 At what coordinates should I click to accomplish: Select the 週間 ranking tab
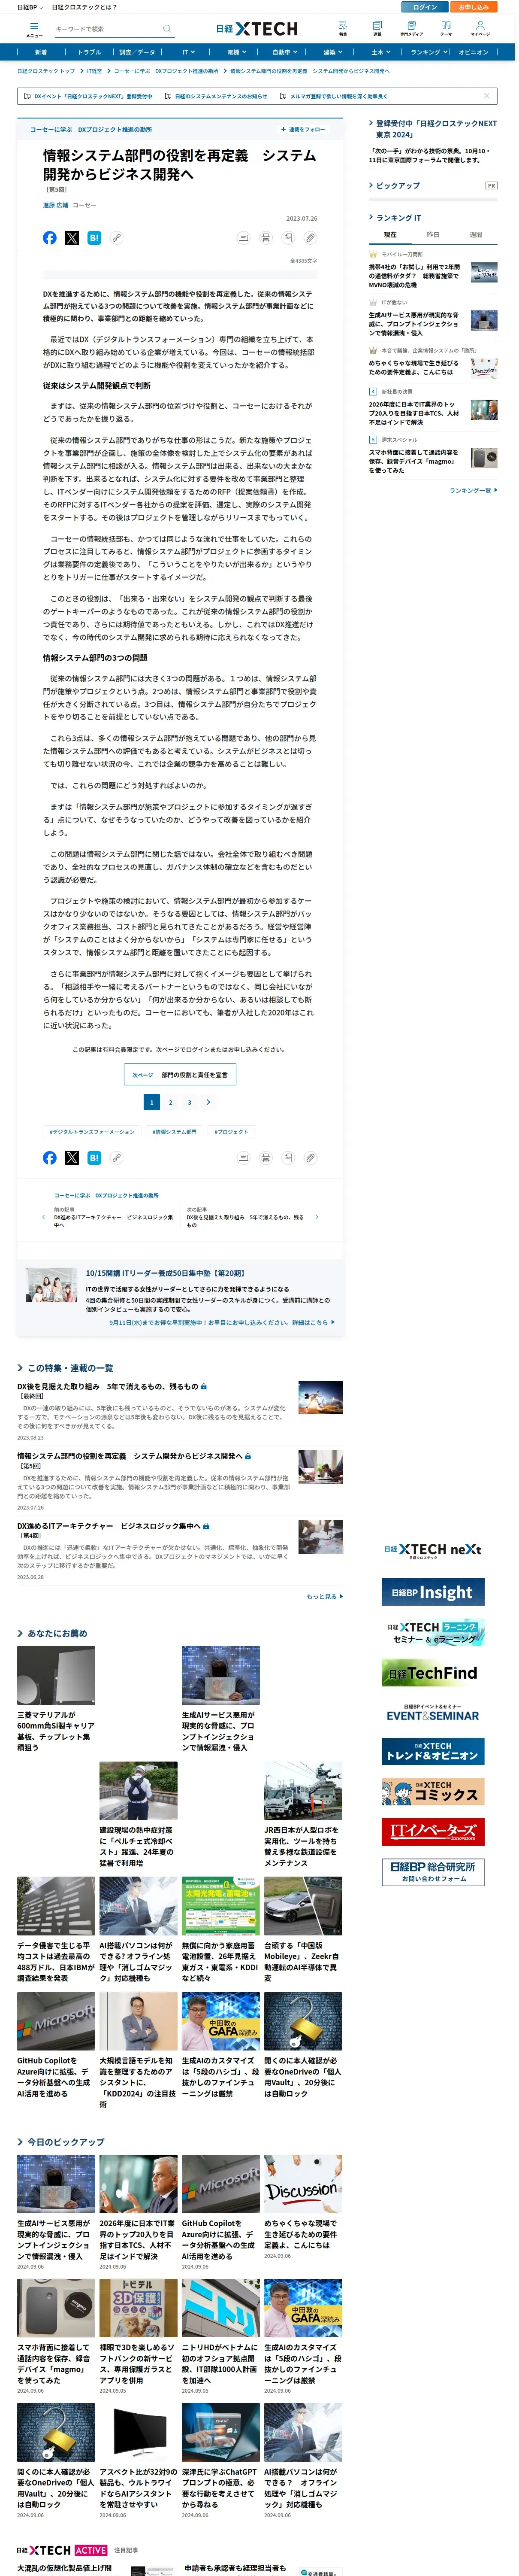point(476,235)
